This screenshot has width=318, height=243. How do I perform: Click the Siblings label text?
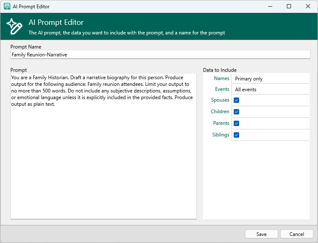pyautogui.click(x=220, y=135)
